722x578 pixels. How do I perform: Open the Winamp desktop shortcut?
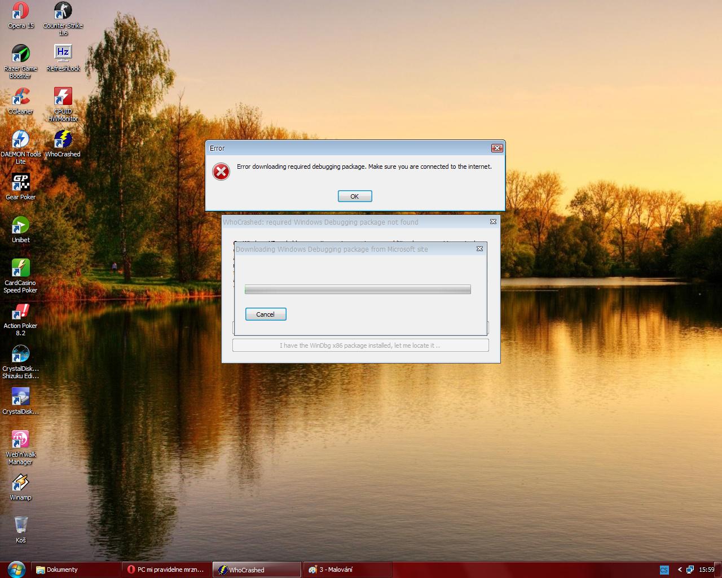click(20, 483)
